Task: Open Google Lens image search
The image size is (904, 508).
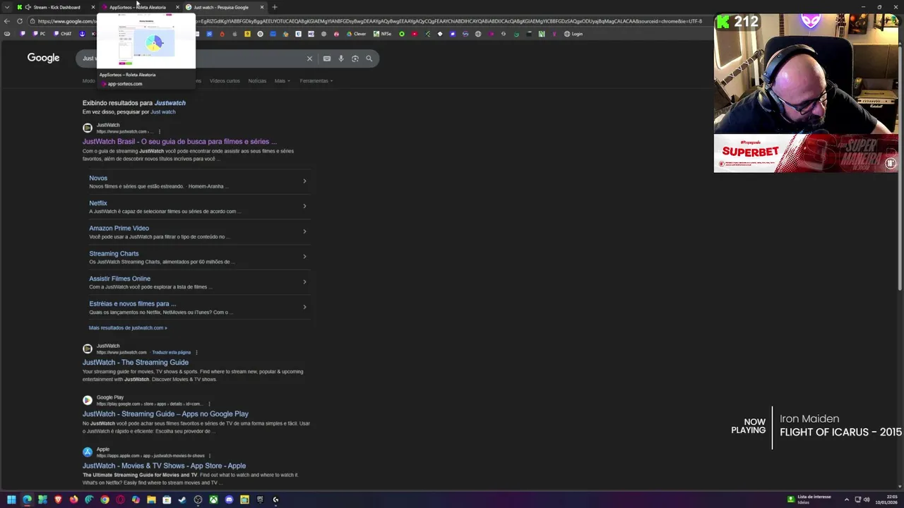Action: [x=355, y=59]
